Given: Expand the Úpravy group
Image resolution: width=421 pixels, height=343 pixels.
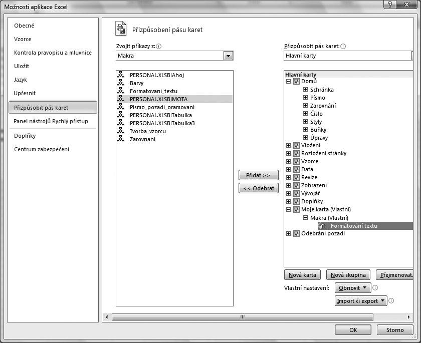Looking at the screenshot, I should 305,138.
